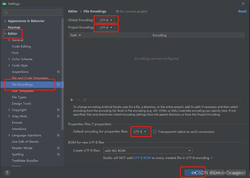Collapse the Editor section
This screenshot has width=250, height=178.
(x=5, y=34)
